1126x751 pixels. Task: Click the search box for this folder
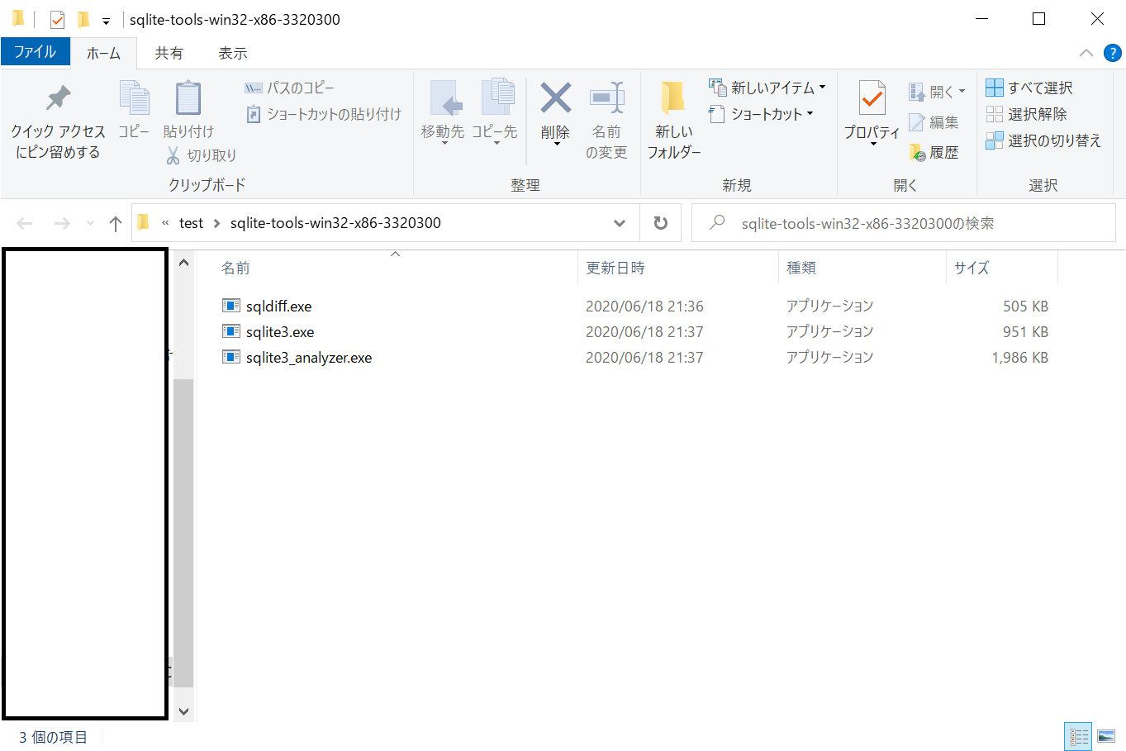(x=904, y=223)
